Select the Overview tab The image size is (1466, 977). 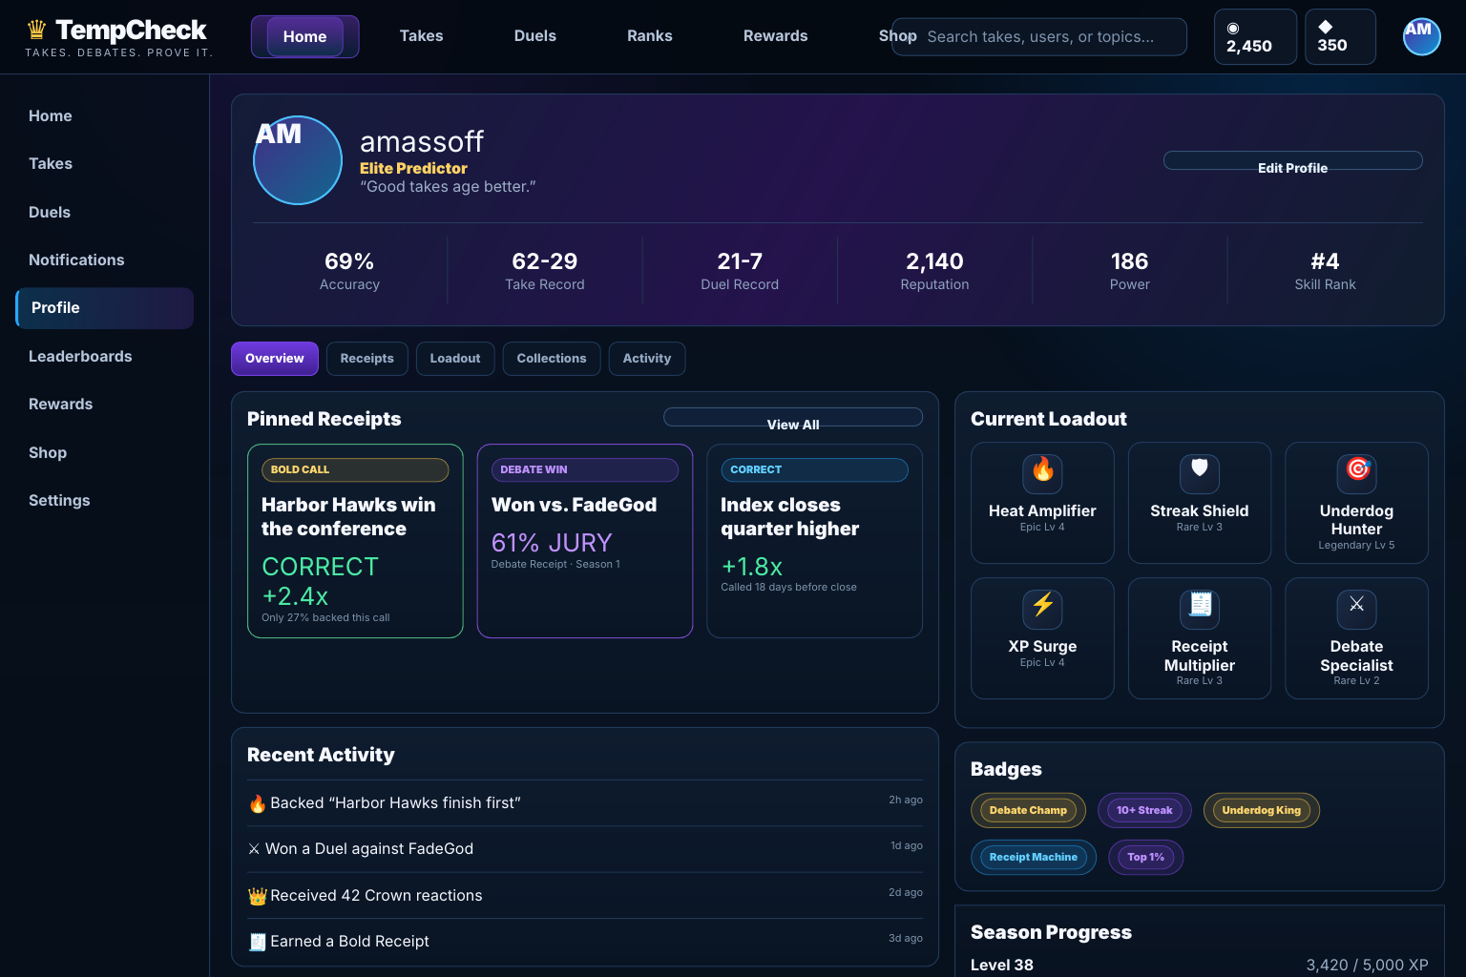tap(275, 359)
